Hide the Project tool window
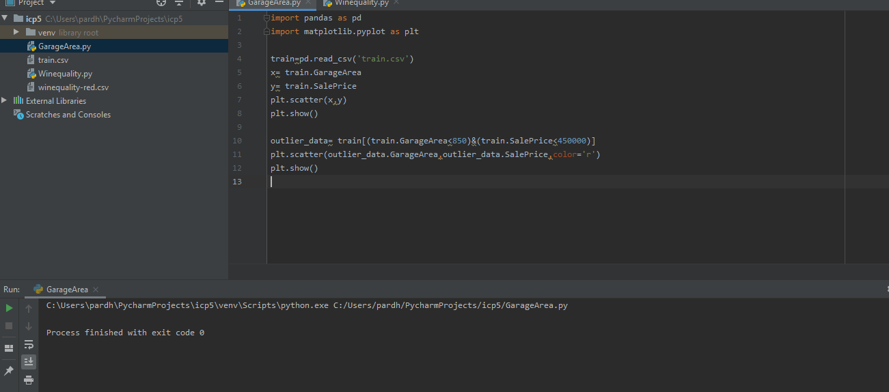This screenshot has width=889, height=392. click(218, 3)
